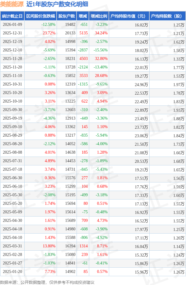Click the -2837 decrease value cell
Screen dimensions: 186x285
[x=83, y=50]
